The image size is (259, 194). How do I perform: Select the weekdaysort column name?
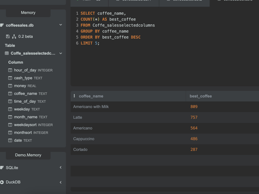tap(25, 125)
